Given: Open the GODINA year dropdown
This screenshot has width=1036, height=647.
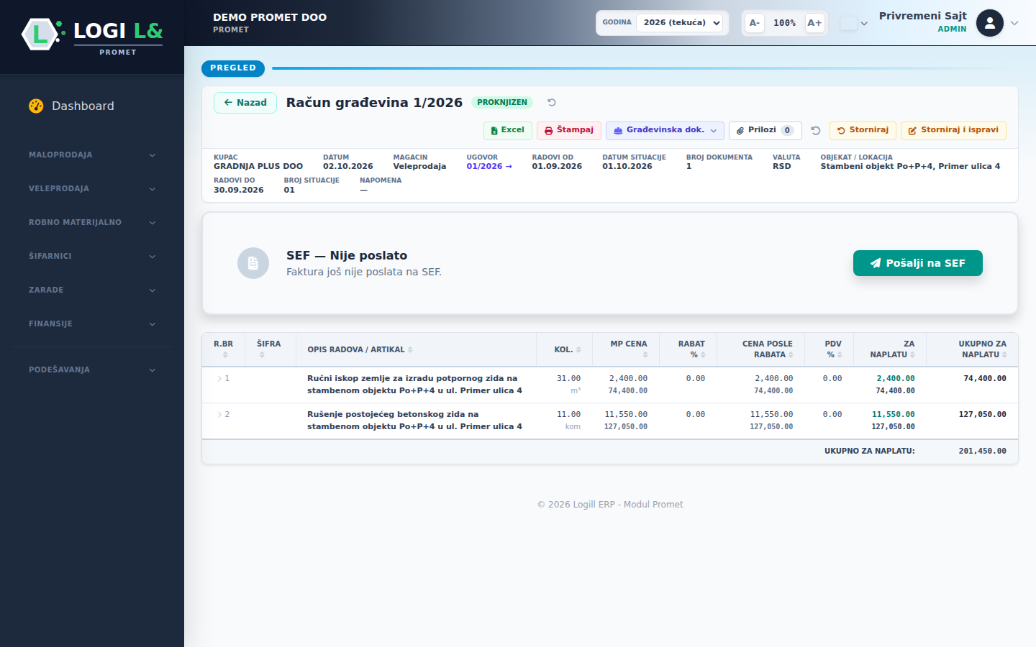Looking at the screenshot, I should click(x=679, y=23).
